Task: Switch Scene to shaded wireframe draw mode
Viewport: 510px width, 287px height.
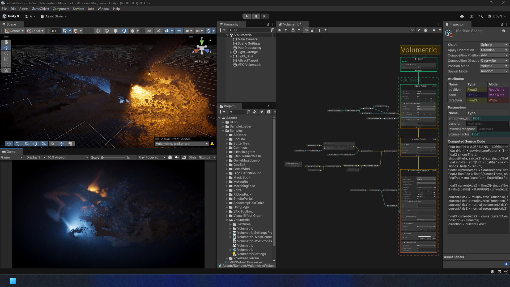Action: (x=107, y=31)
